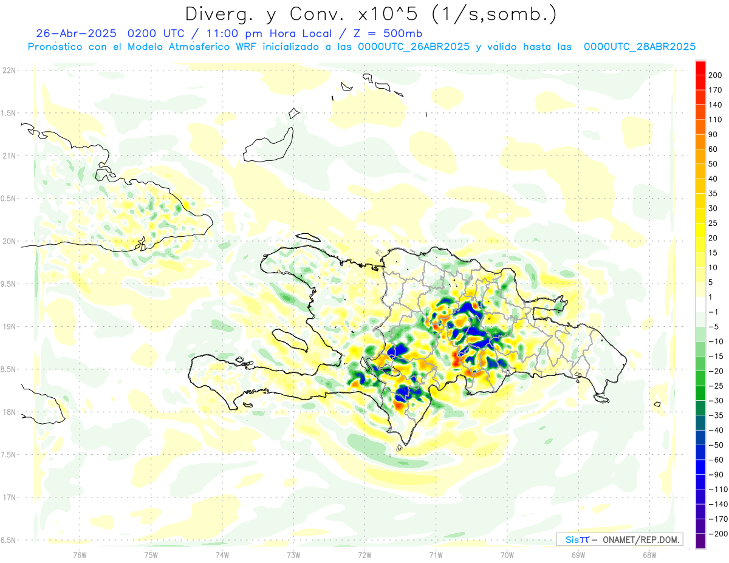Screen dimensions: 729x563
Task: Click the colorbar label '30'
Action: 714,208
